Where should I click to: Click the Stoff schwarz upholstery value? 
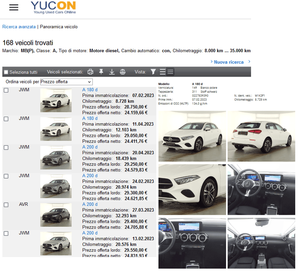pos(208,92)
